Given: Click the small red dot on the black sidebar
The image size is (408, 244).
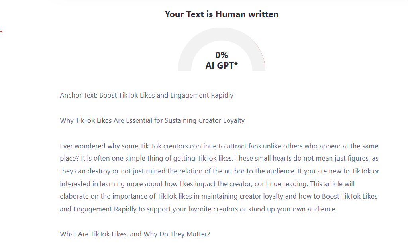Looking at the screenshot, I should click(x=1, y=31).
